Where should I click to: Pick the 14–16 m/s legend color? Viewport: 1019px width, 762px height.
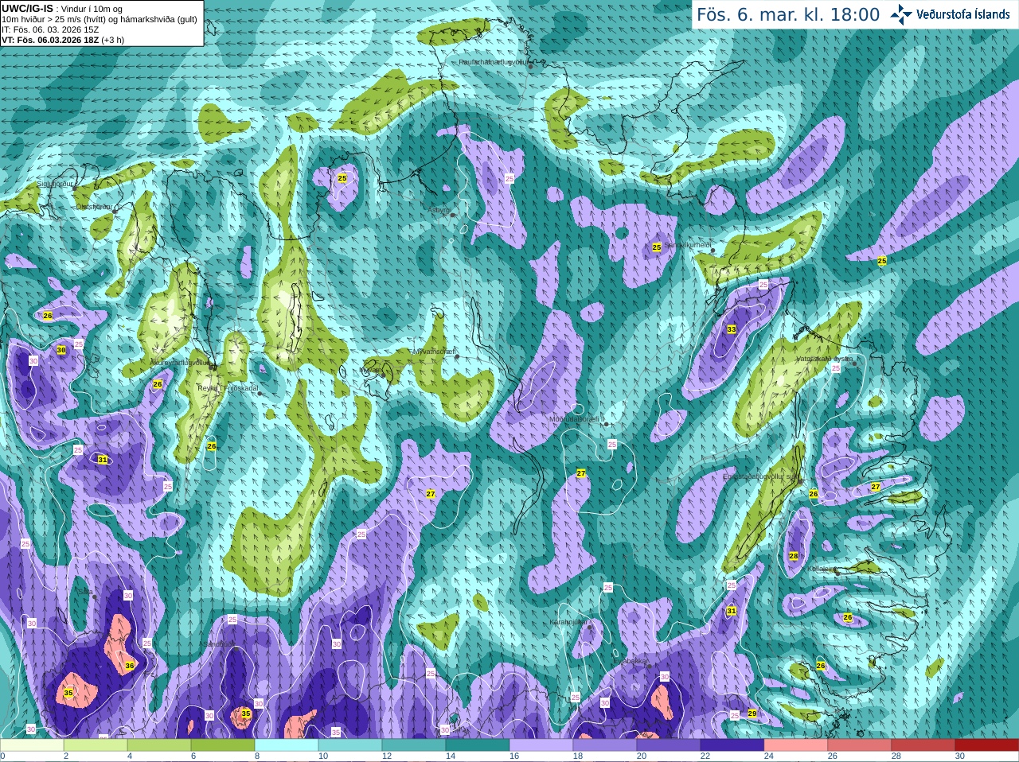[478, 745]
